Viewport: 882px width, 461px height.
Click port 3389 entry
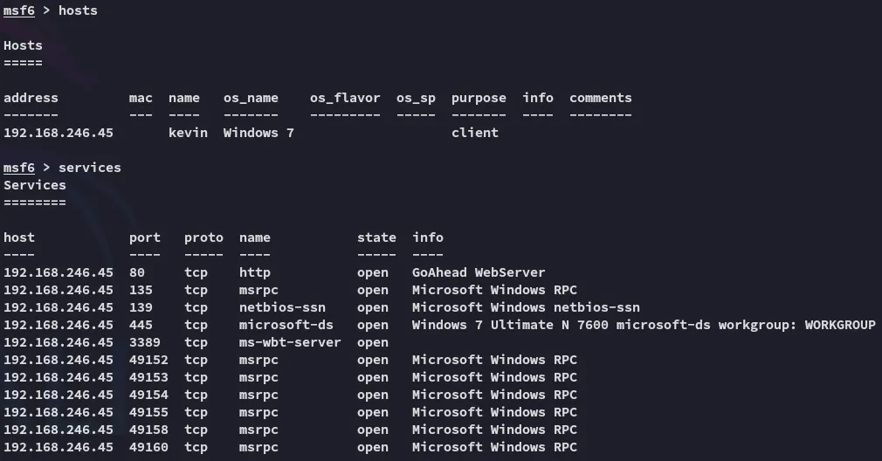pyautogui.click(x=145, y=342)
